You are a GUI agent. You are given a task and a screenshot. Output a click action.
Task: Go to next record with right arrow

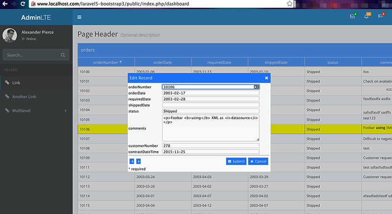[138, 161]
